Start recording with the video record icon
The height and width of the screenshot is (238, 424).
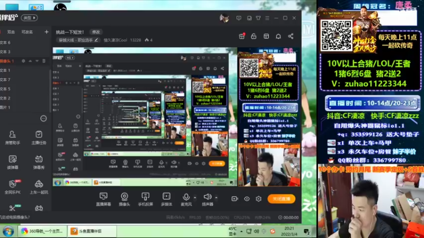(x=235, y=199)
